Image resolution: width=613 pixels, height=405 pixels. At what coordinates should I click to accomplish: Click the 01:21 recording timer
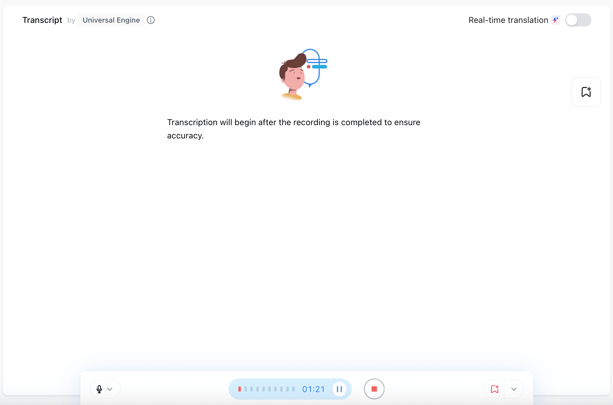click(313, 389)
